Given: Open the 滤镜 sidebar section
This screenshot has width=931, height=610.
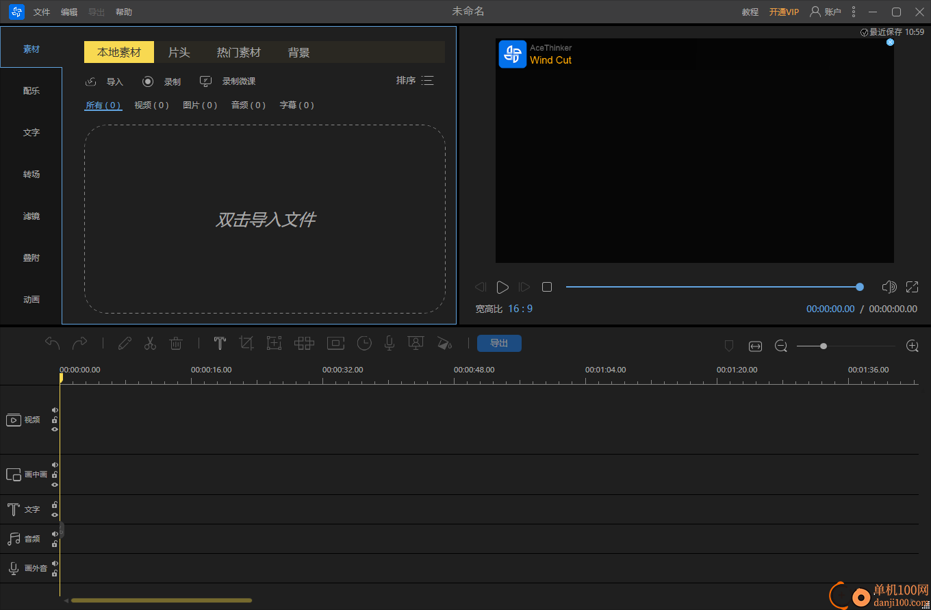Looking at the screenshot, I should [31, 216].
